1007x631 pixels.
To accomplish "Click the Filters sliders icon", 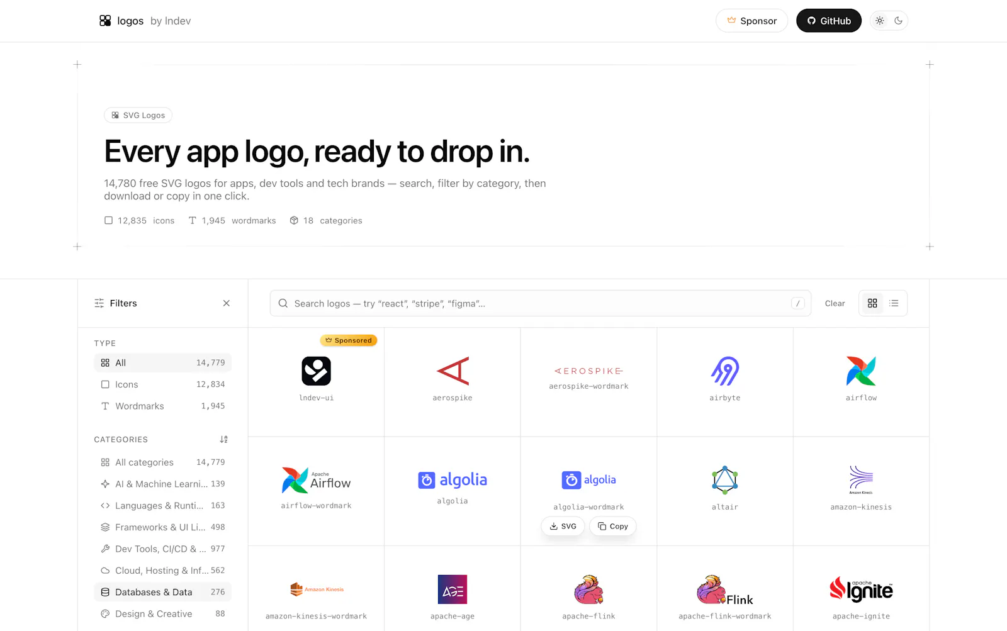I will [99, 303].
